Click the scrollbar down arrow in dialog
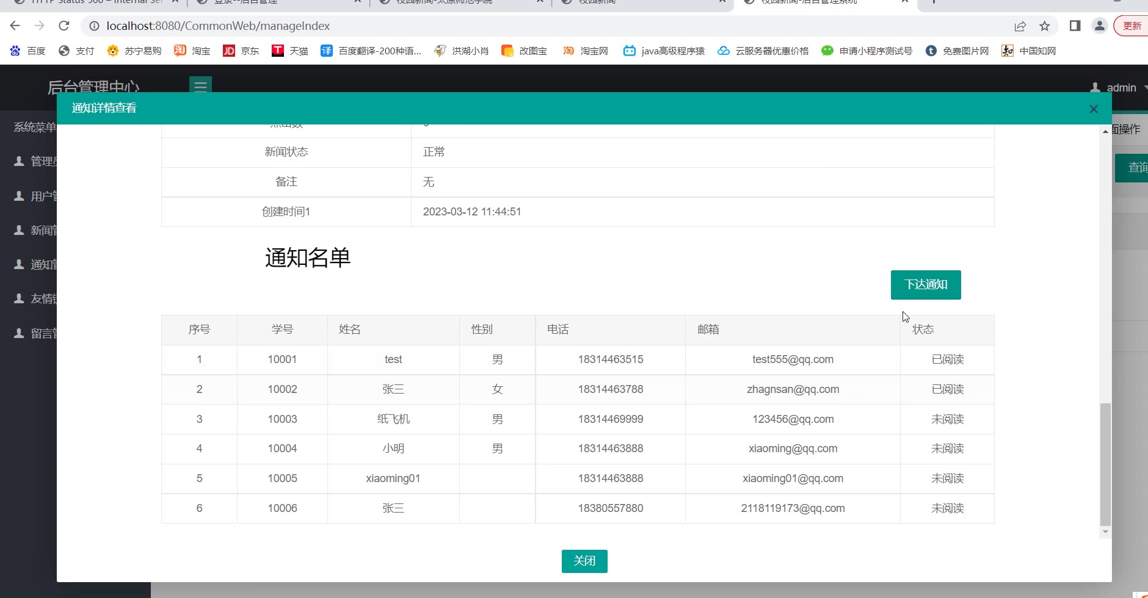The image size is (1148, 598). [1105, 532]
